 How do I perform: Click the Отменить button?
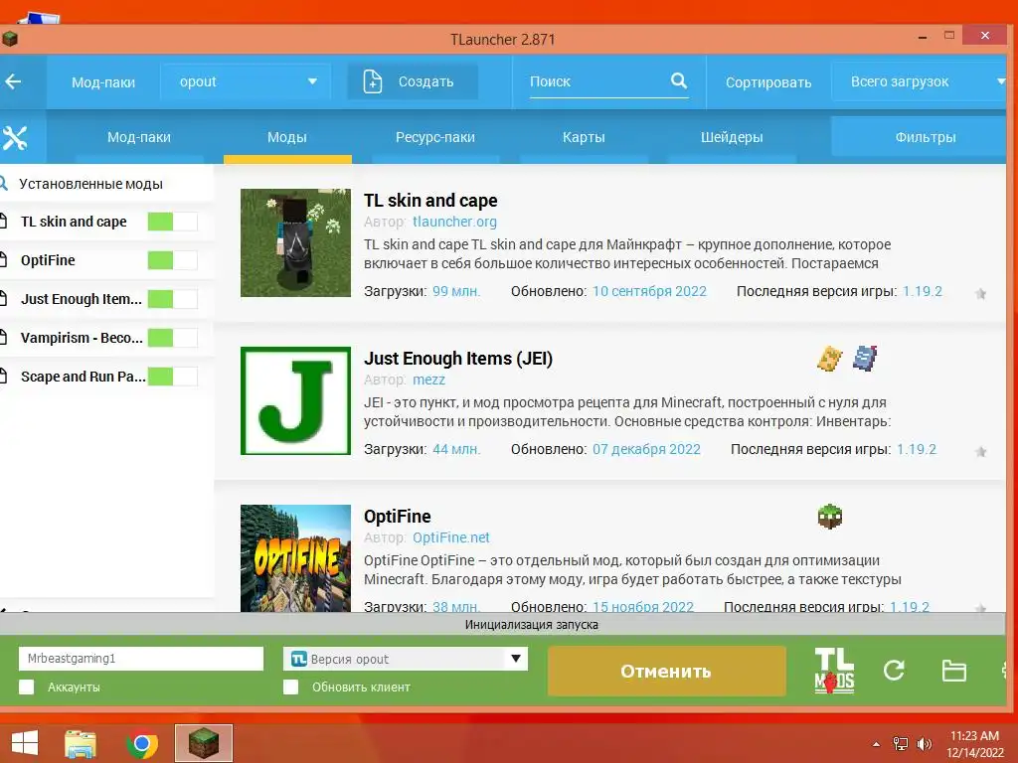(x=667, y=671)
